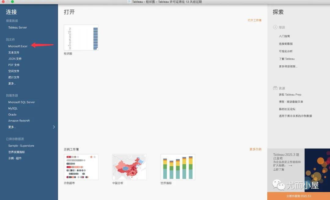The height and width of the screenshot is (200, 330).
Task: Open the Sample - Superstore saved data source
Action: [x=21, y=146]
